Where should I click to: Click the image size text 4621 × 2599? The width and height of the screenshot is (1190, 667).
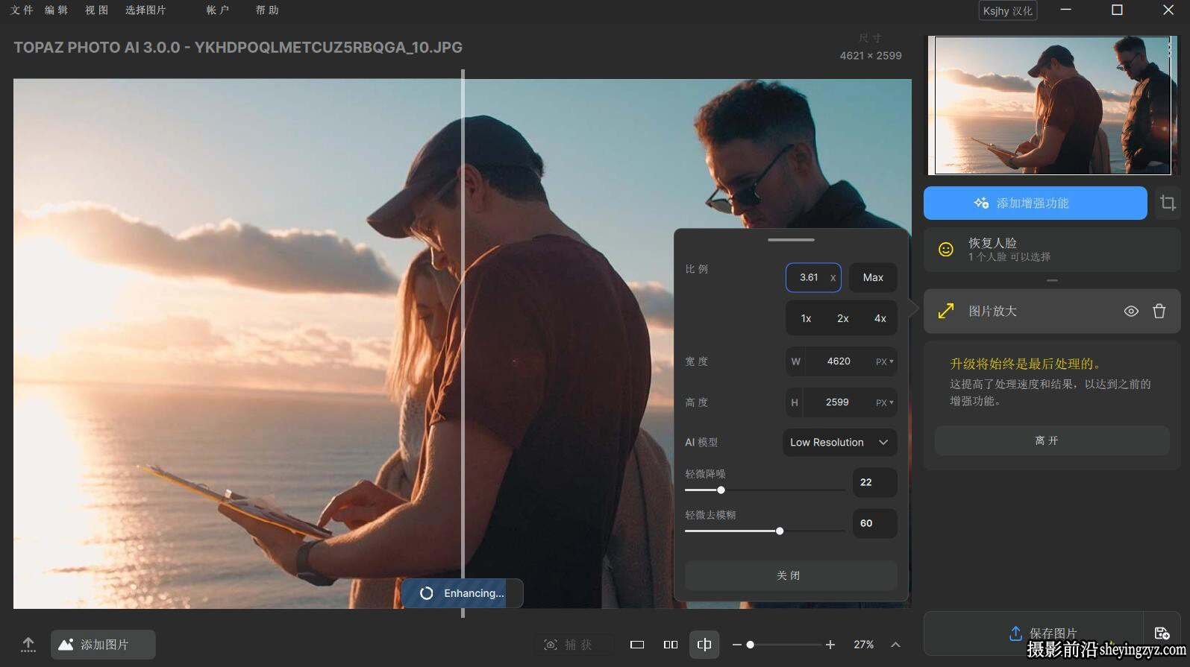tap(871, 56)
